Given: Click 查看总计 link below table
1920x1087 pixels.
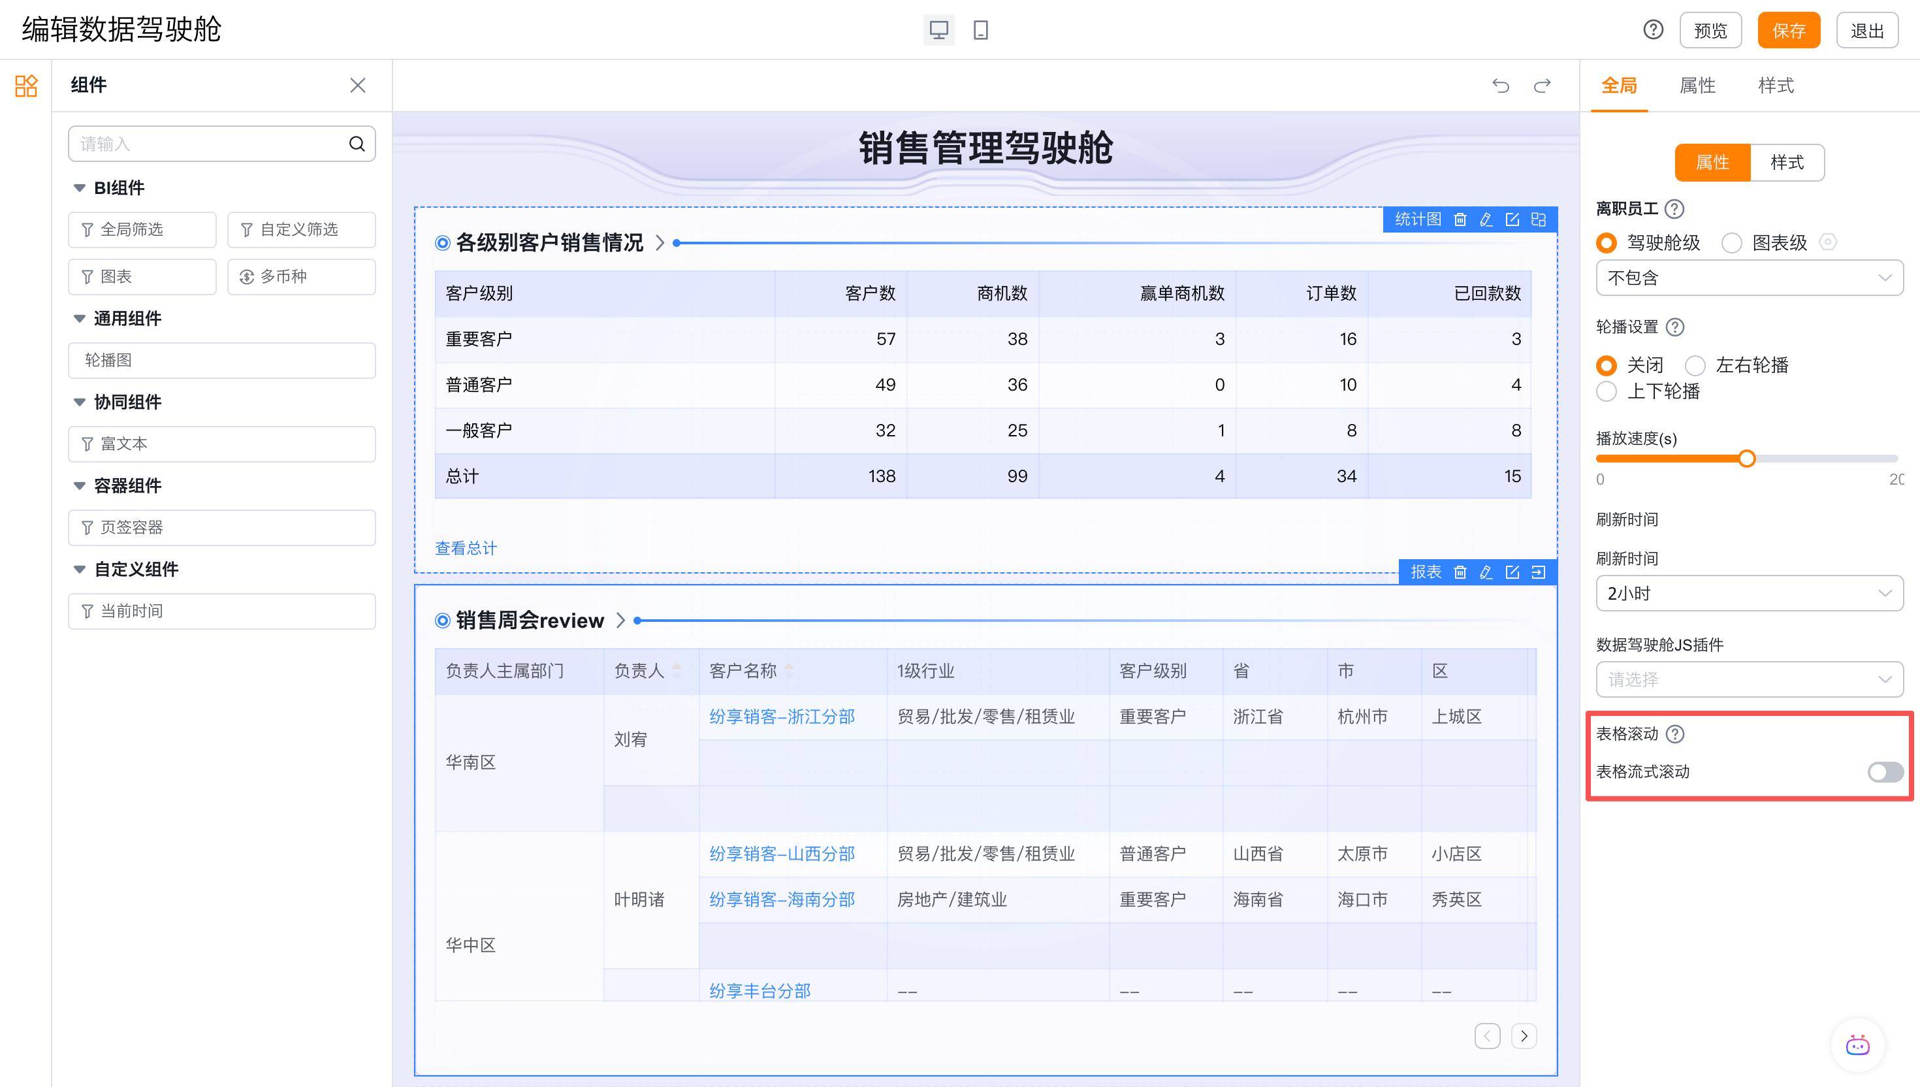Looking at the screenshot, I should tap(466, 548).
